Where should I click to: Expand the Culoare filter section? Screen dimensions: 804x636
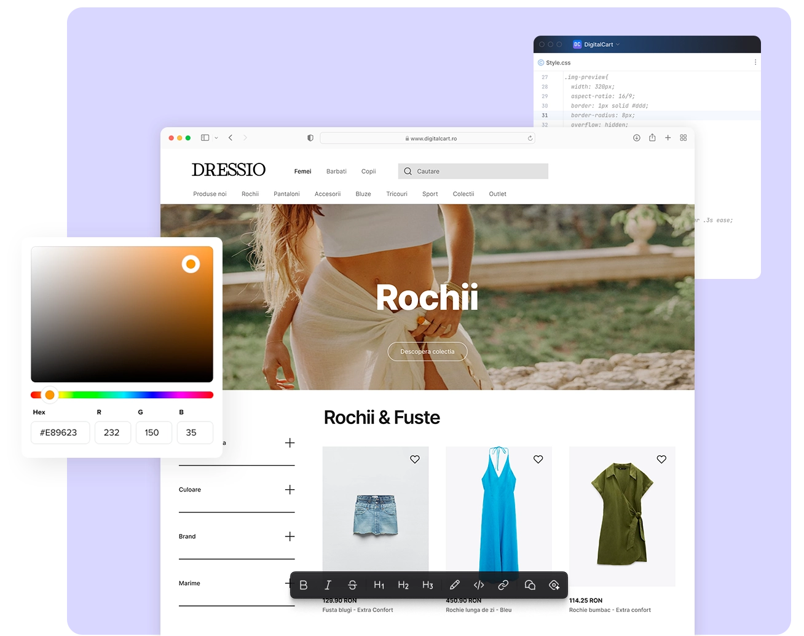[289, 490]
